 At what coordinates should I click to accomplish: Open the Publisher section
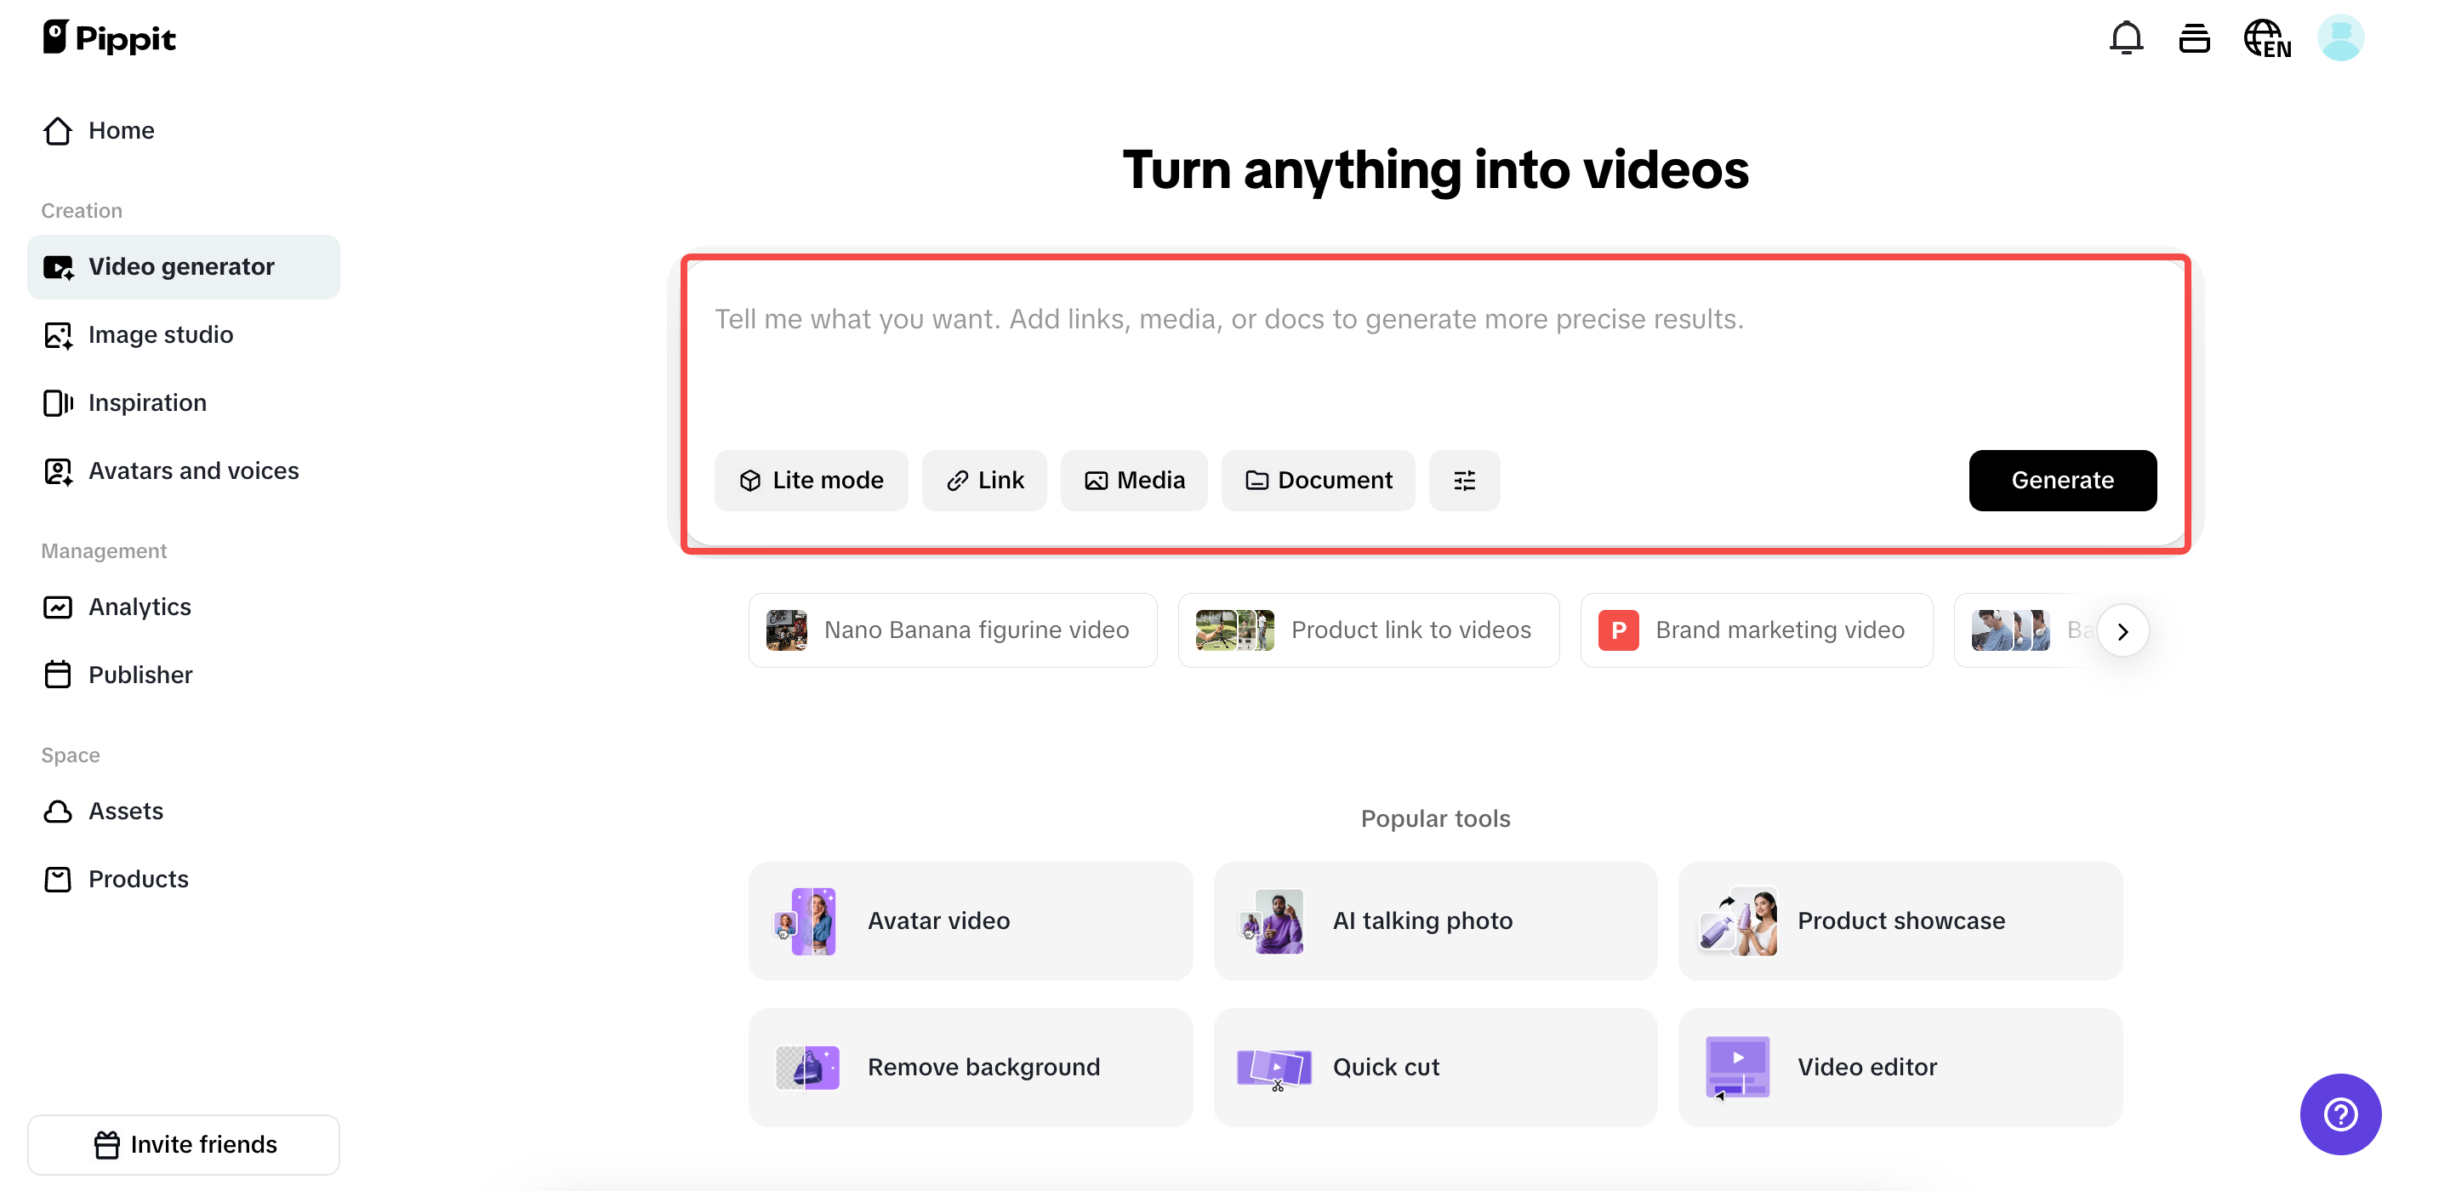tap(140, 675)
